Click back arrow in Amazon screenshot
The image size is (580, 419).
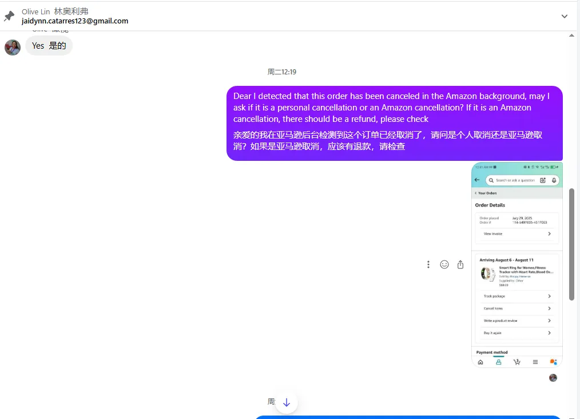pos(477,180)
